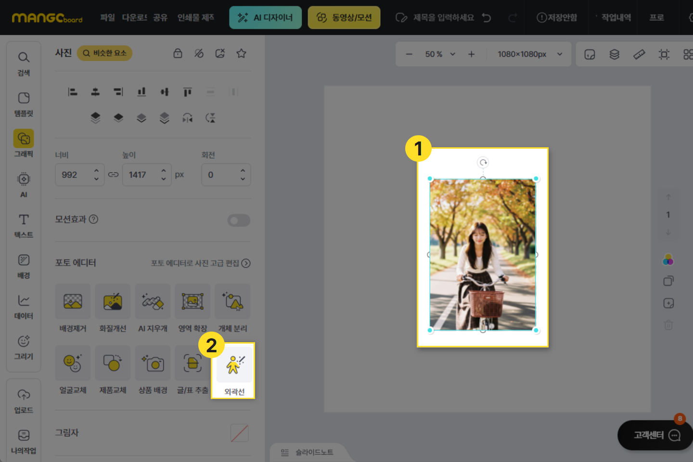Choose the 얼굴교체 face swap tool

(73, 363)
